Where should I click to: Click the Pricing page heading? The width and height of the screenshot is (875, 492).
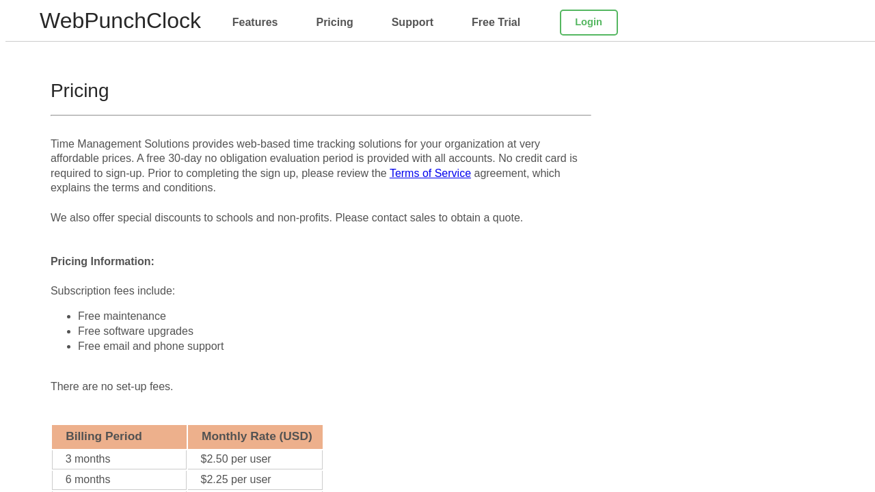pos(80,91)
